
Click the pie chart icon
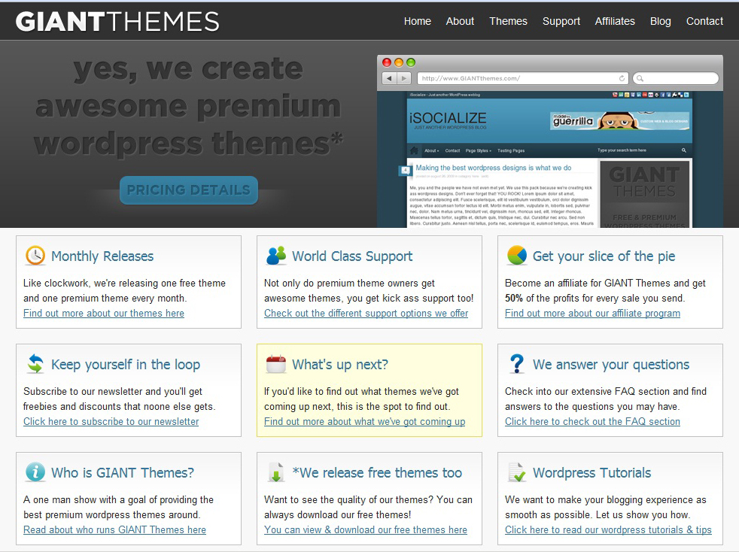517,256
